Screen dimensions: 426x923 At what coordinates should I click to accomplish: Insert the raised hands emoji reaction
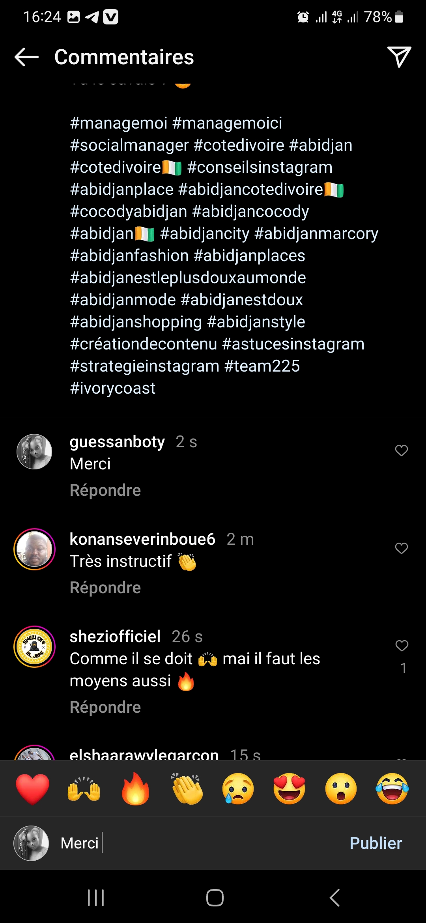(84, 789)
